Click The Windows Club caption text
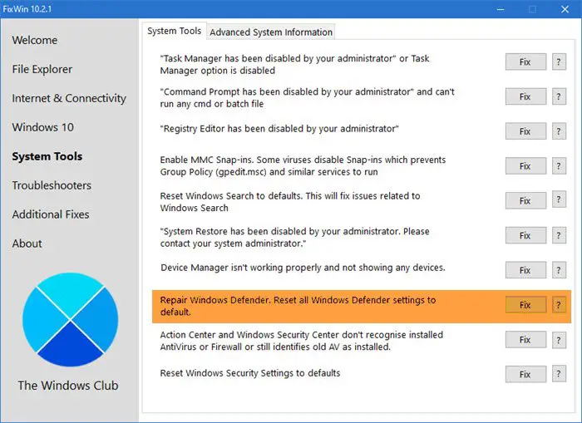 (68, 386)
